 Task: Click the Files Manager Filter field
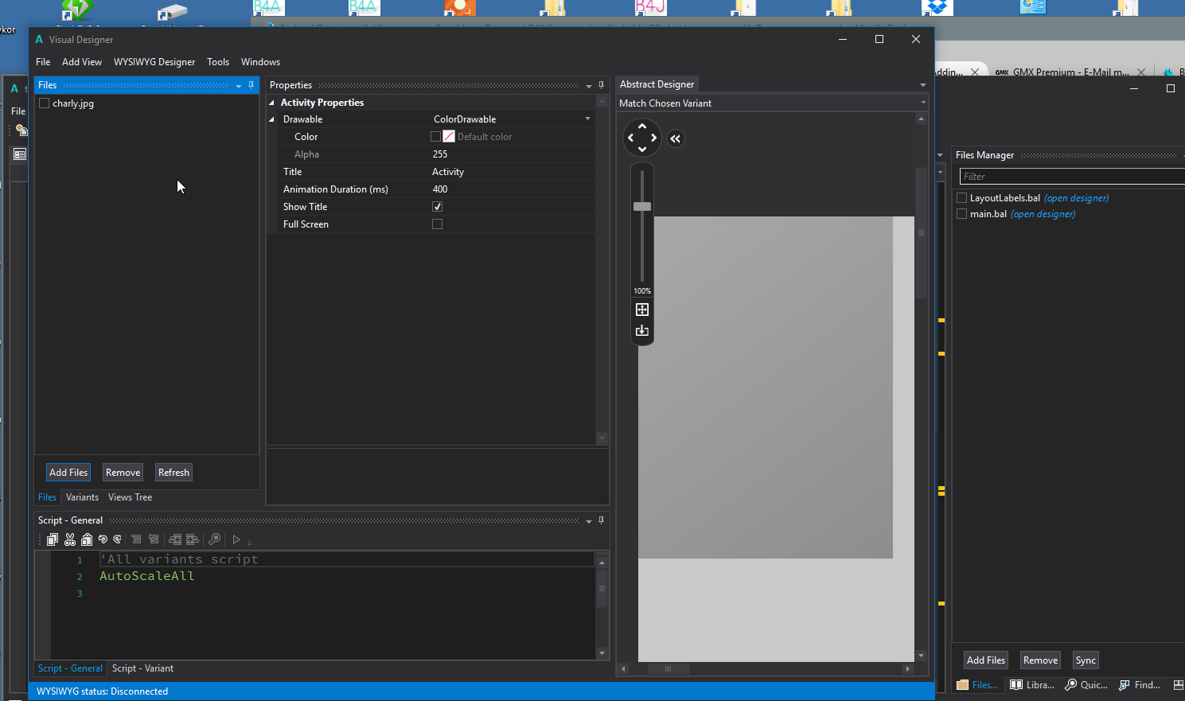(x=1070, y=177)
